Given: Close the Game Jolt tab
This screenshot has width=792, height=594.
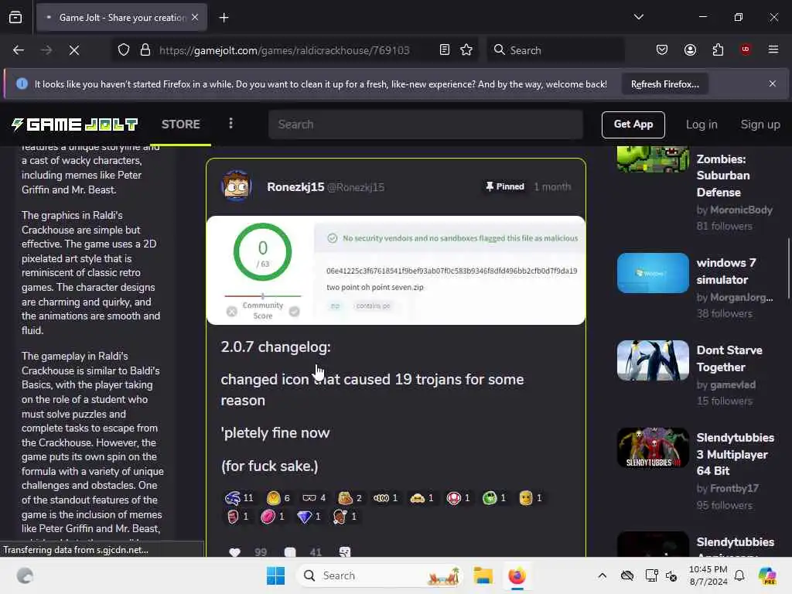Looking at the screenshot, I should tap(195, 17).
